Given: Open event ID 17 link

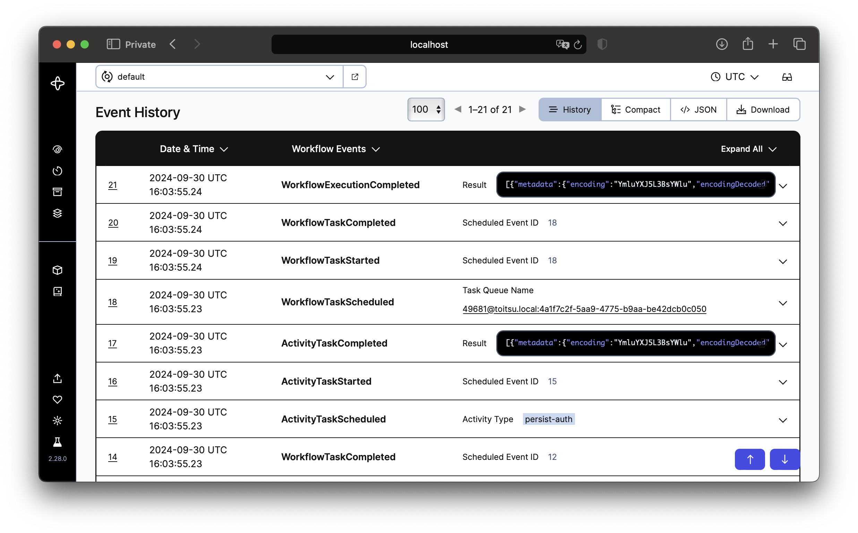Looking at the screenshot, I should [x=113, y=344].
